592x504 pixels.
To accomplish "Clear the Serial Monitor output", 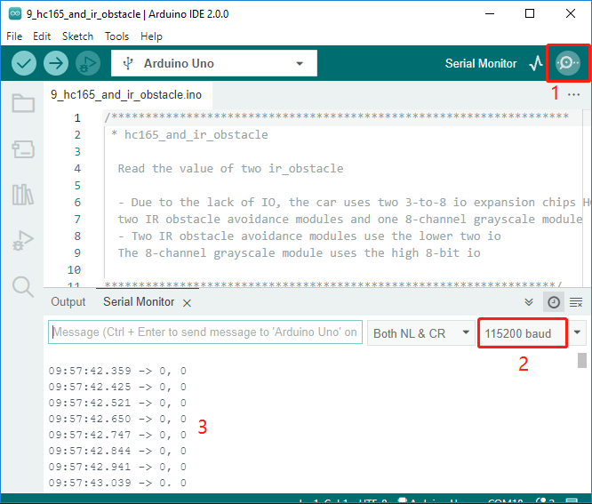I will tap(576, 302).
